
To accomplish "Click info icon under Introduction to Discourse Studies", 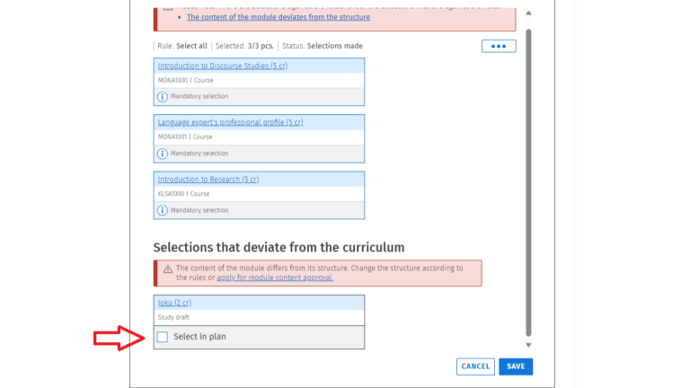I will (x=163, y=96).
